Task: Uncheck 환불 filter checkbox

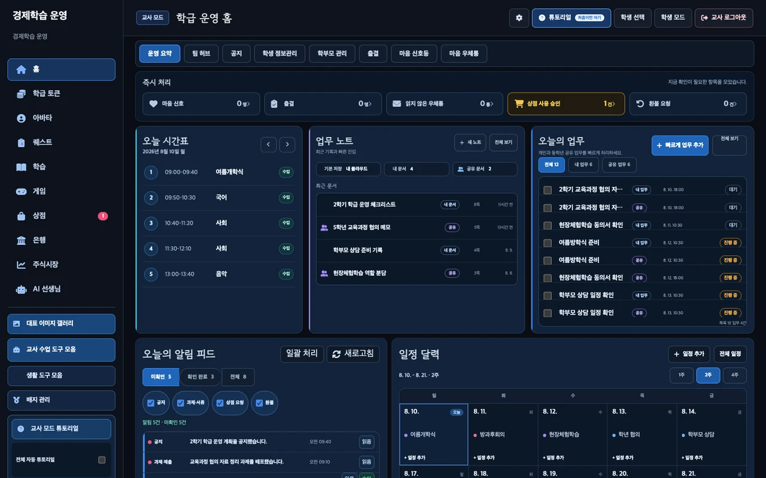Action: click(259, 403)
